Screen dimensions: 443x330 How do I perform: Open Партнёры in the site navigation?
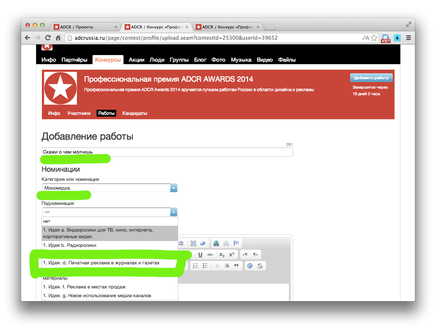[74, 60]
